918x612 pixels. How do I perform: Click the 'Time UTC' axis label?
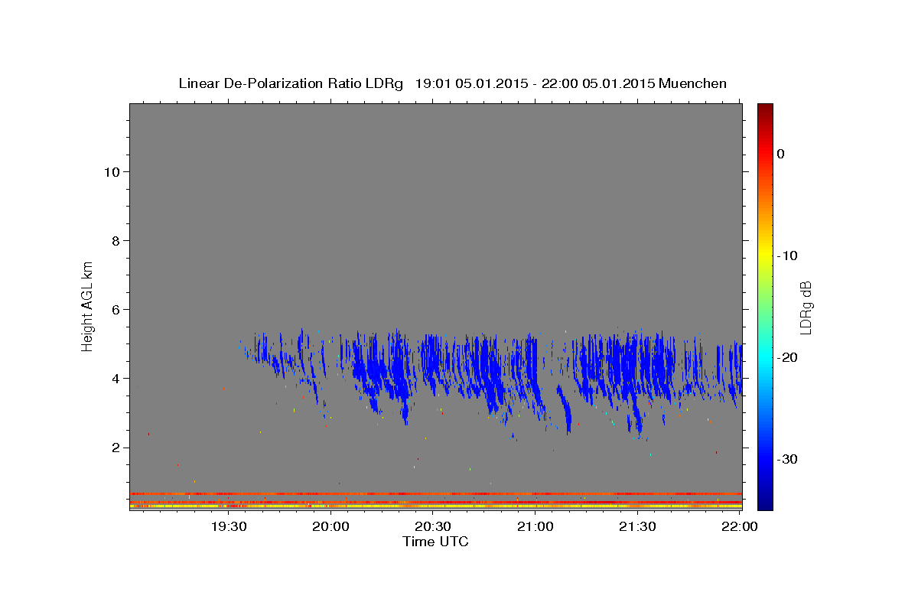click(x=435, y=542)
